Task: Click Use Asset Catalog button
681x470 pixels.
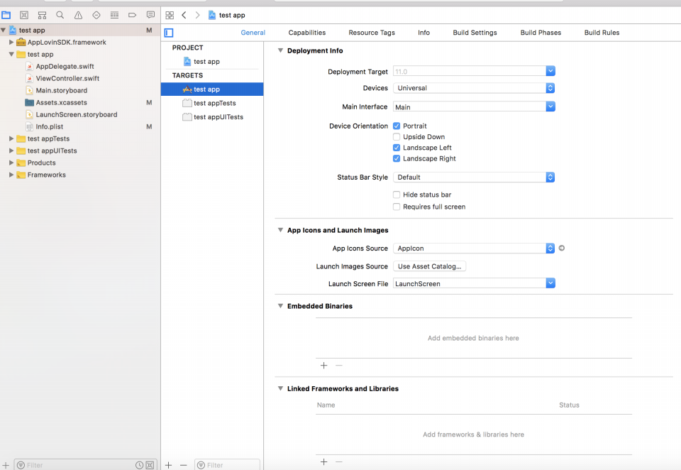Action: 430,266
